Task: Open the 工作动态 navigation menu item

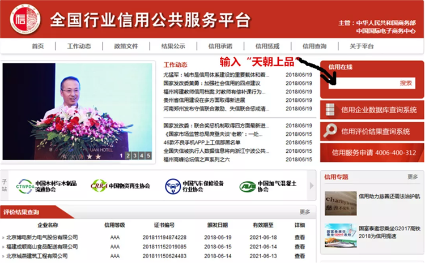Action: point(79,46)
